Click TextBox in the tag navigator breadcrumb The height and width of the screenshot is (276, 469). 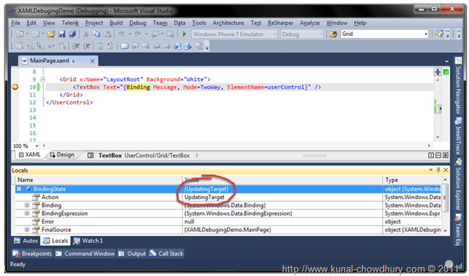tap(110, 155)
